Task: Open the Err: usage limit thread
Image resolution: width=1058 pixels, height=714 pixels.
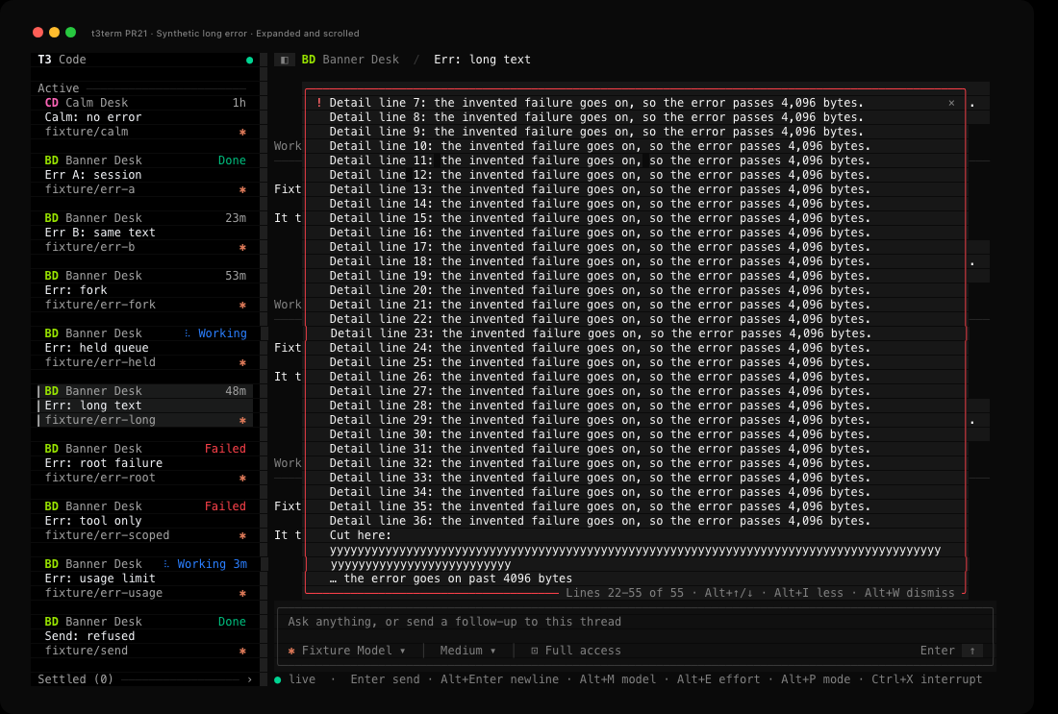Action: point(144,578)
